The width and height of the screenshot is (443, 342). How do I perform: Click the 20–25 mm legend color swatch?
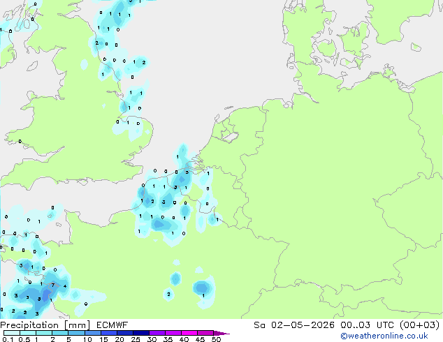(125, 333)
